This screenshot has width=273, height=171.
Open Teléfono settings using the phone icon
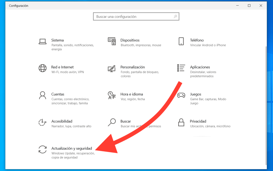tap(181, 41)
